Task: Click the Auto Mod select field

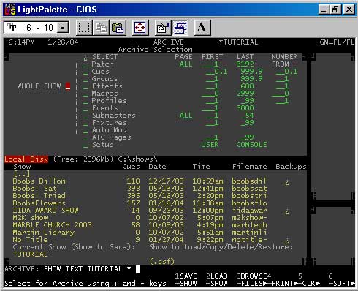Action: 85,131
